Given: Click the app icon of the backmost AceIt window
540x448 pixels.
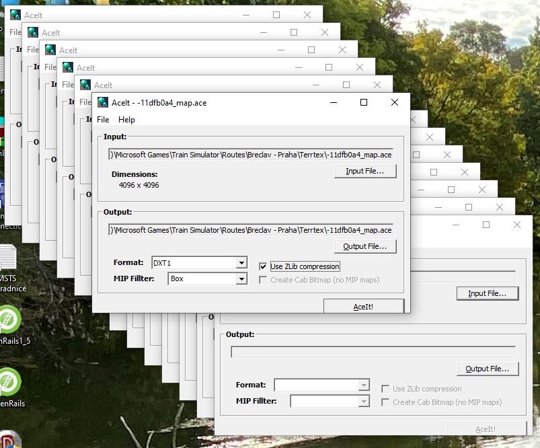Looking at the screenshot, I should pos(15,15).
